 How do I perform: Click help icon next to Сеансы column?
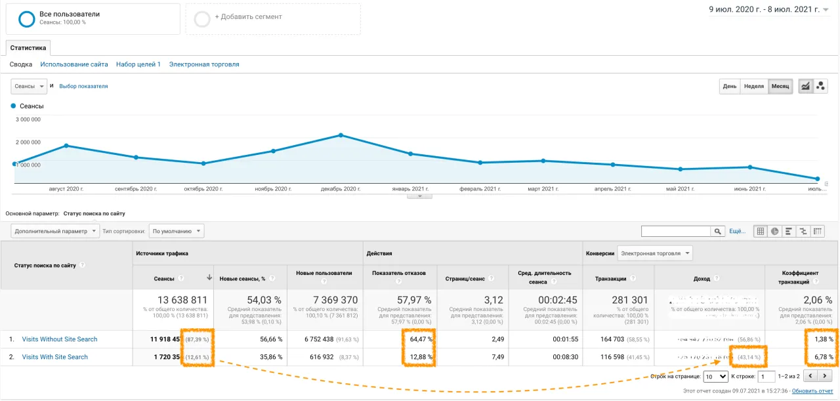coord(180,279)
